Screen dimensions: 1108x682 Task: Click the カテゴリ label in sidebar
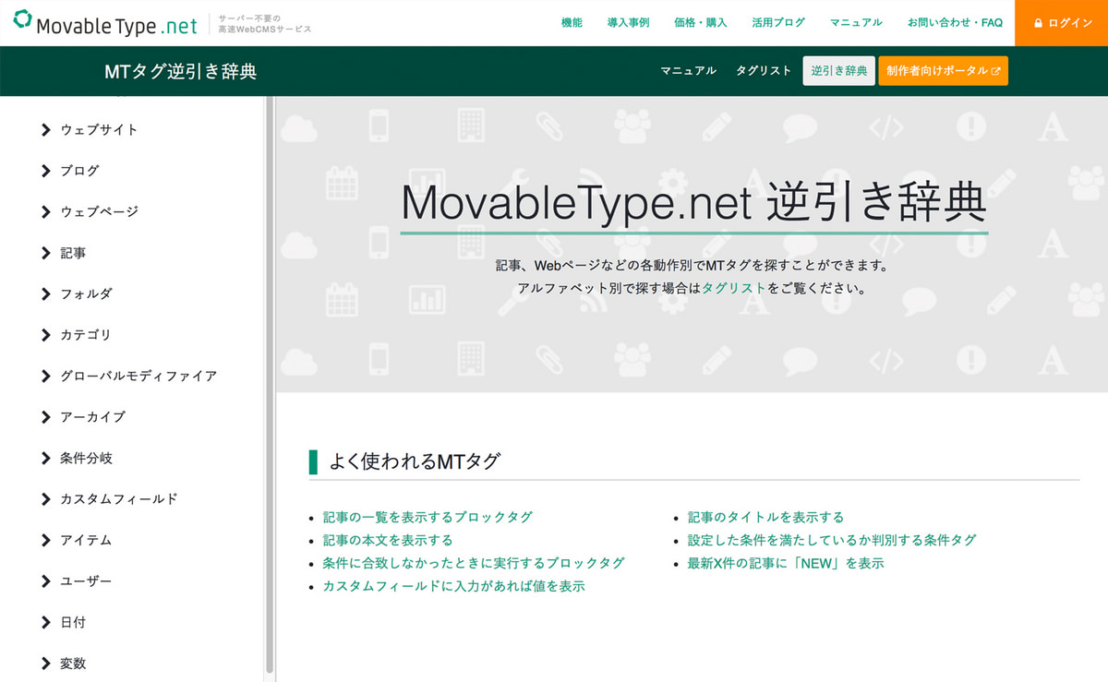click(86, 335)
